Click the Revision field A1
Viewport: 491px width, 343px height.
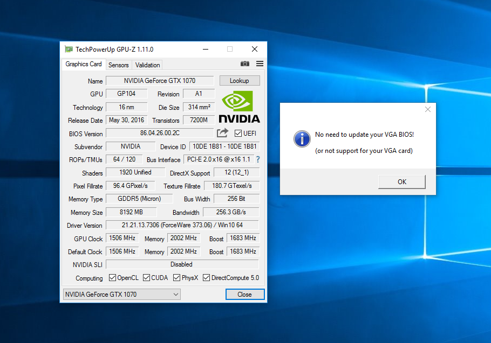(199, 94)
